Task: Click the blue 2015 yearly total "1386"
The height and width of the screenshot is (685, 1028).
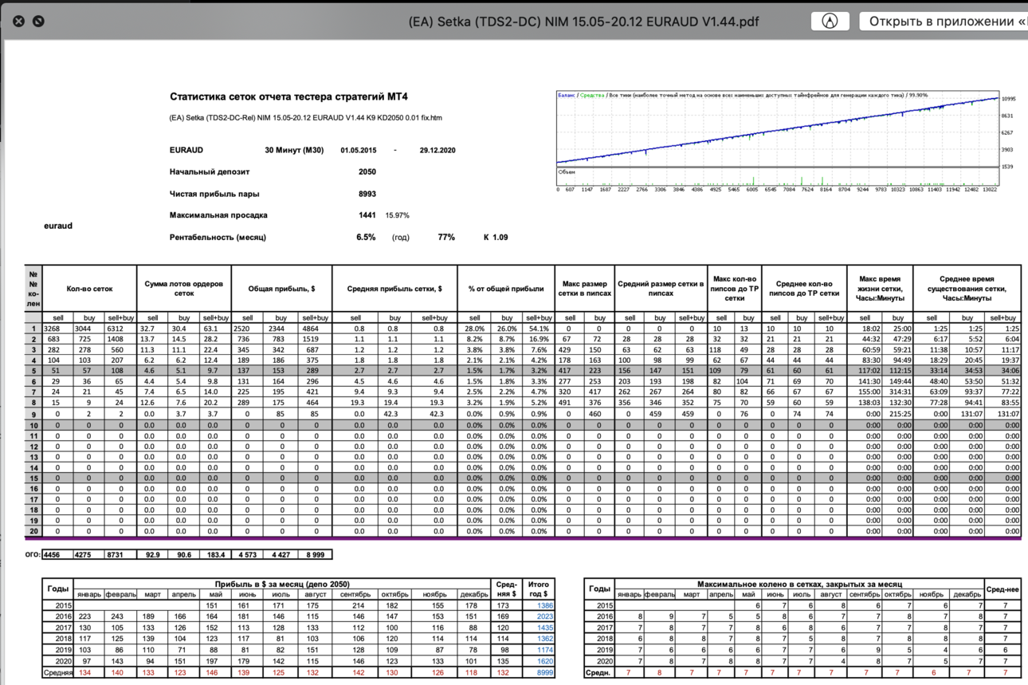Action: [545, 605]
